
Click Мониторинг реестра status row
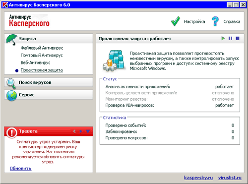pos(170,99)
